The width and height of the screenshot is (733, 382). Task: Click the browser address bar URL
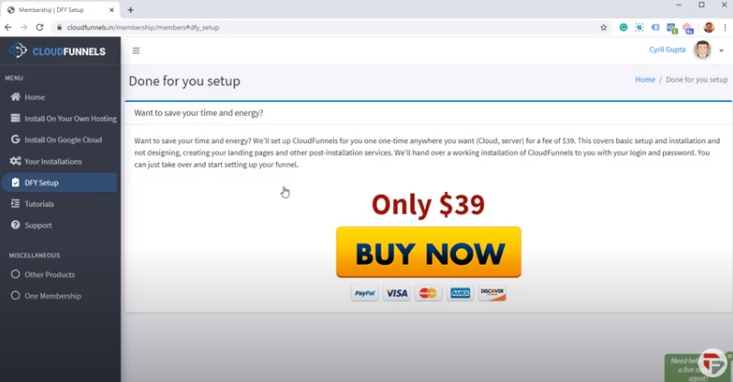point(143,28)
